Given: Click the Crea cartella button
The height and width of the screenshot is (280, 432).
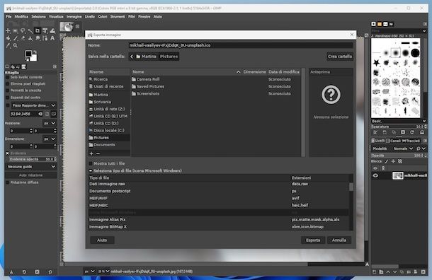Looking at the screenshot, I should [x=340, y=57].
